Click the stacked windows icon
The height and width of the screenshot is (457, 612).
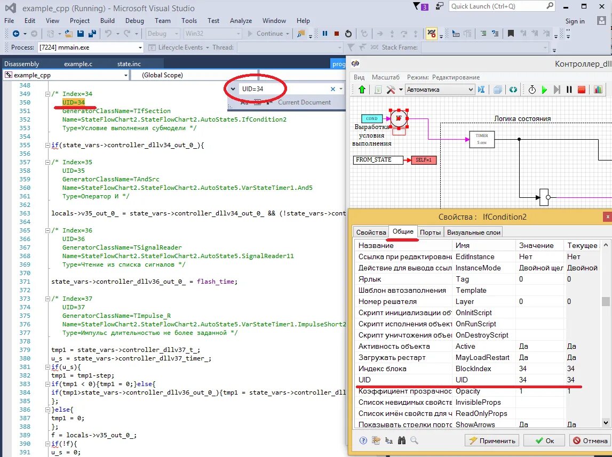(x=498, y=90)
